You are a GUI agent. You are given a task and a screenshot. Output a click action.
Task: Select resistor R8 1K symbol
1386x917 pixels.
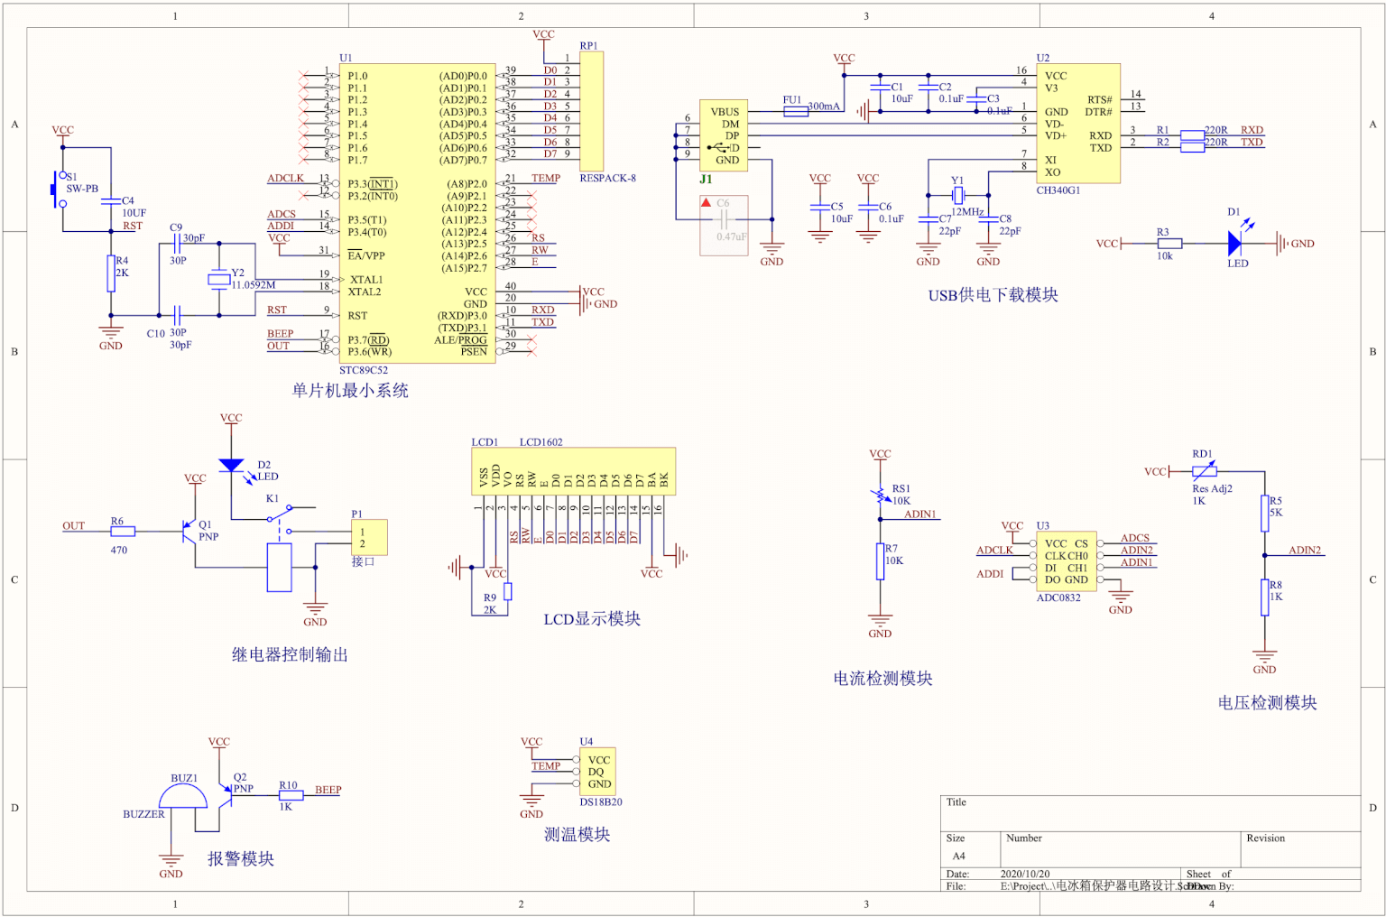click(1265, 597)
